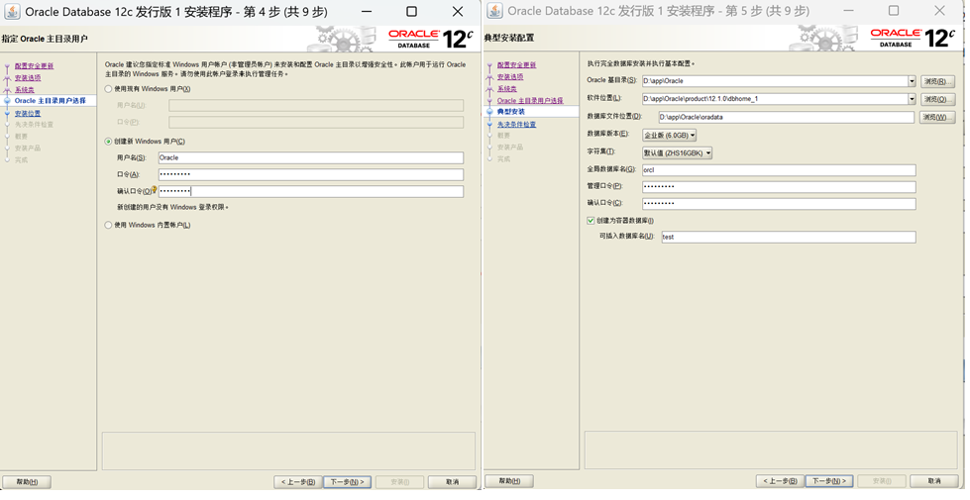Go to Oracle 主目录用户选择 step in step 5 sidebar

click(x=530, y=100)
